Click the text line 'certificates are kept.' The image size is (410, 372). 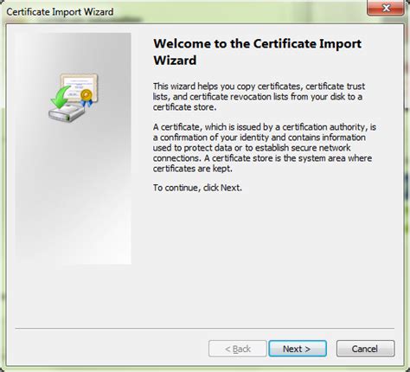192,169
